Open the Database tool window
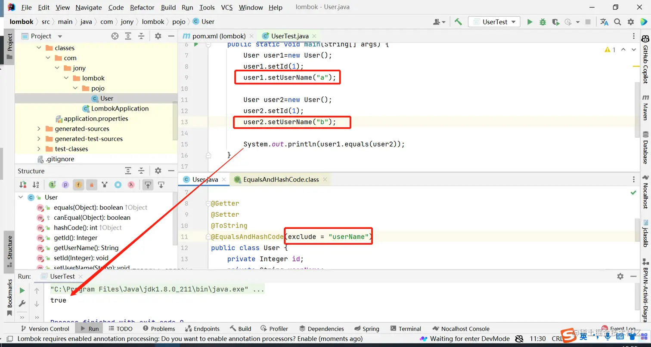651x347 pixels. point(645,147)
